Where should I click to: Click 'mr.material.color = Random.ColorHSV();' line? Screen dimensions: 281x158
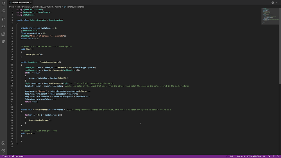pyautogui.click(x=49, y=78)
